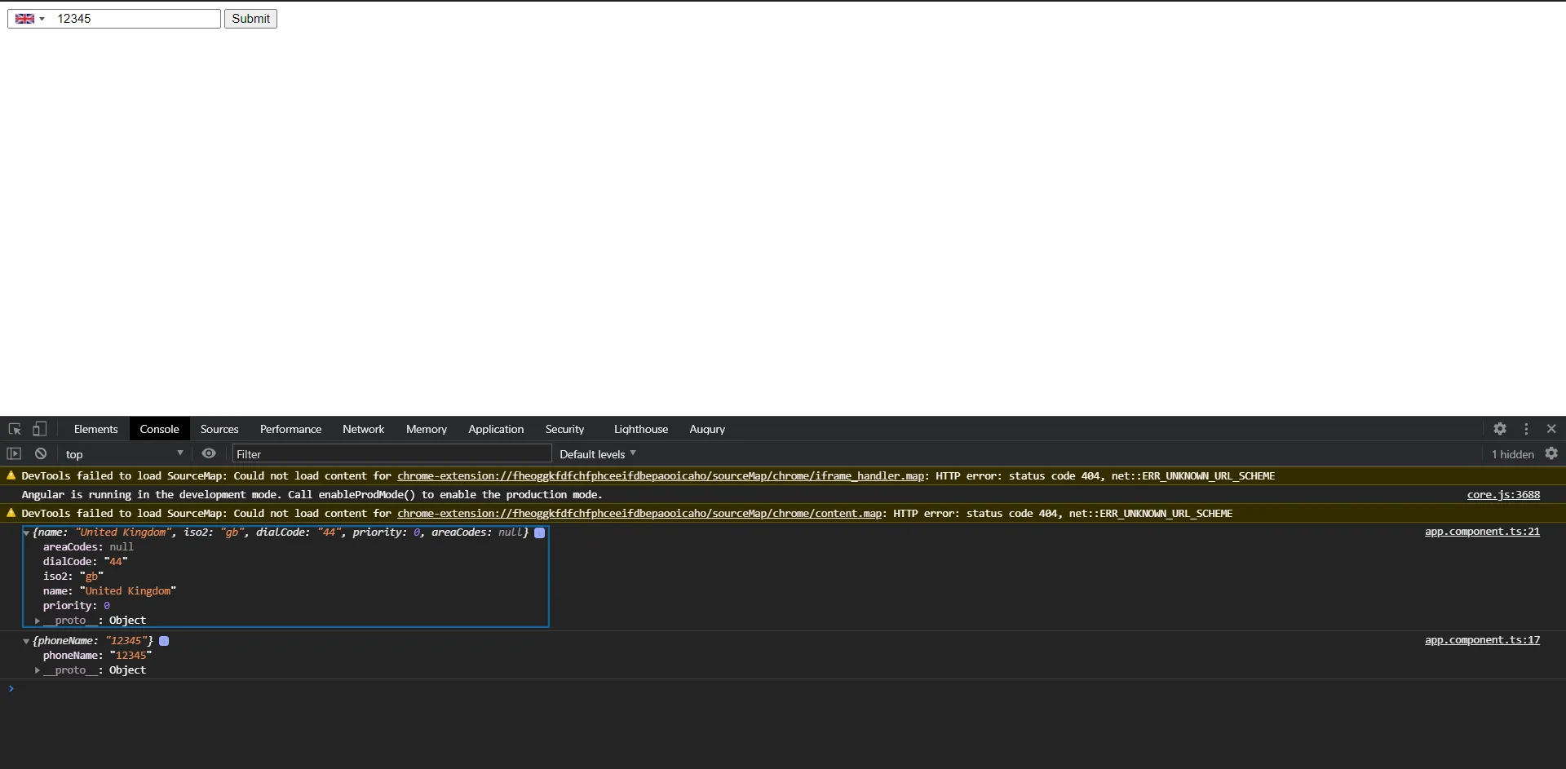This screenshot has width=1566, height=769.
Task: Open the content.map source link
Action: [639, 514]
